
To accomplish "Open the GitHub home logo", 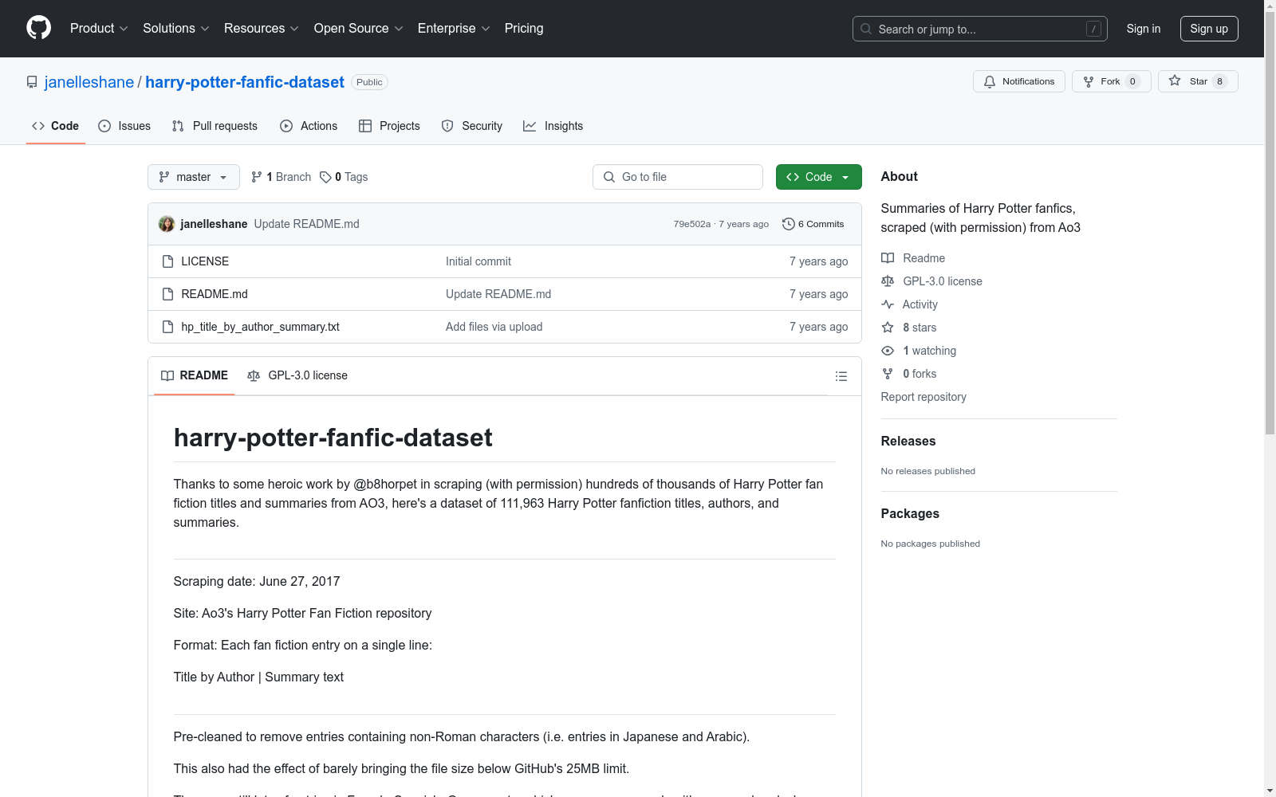I will coord(38,28).
